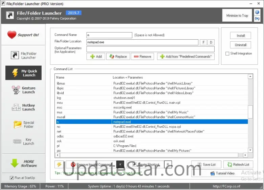Image resolution: width=264 pixels, height=190 pixels.
Task: Click the right arrow of horizontal scrollbar
Action: point(245,155)
